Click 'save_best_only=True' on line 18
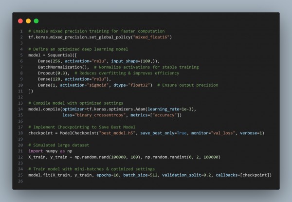 (x=164, y=133)
